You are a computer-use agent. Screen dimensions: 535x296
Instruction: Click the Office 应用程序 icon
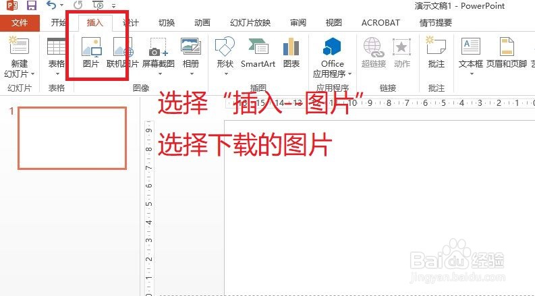click(332, 47)
